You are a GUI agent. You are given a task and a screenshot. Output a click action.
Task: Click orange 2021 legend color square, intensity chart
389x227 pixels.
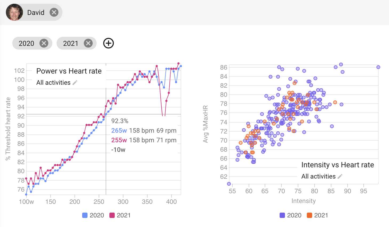(x=309, y=215)
